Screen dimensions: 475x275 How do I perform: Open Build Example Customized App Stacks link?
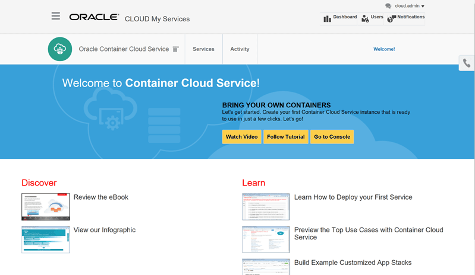[x=353, y=263]
